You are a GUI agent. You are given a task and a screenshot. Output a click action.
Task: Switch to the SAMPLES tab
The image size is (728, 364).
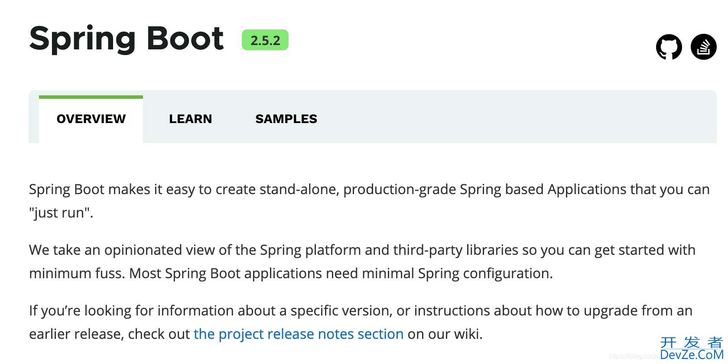(x=286, y=119)
